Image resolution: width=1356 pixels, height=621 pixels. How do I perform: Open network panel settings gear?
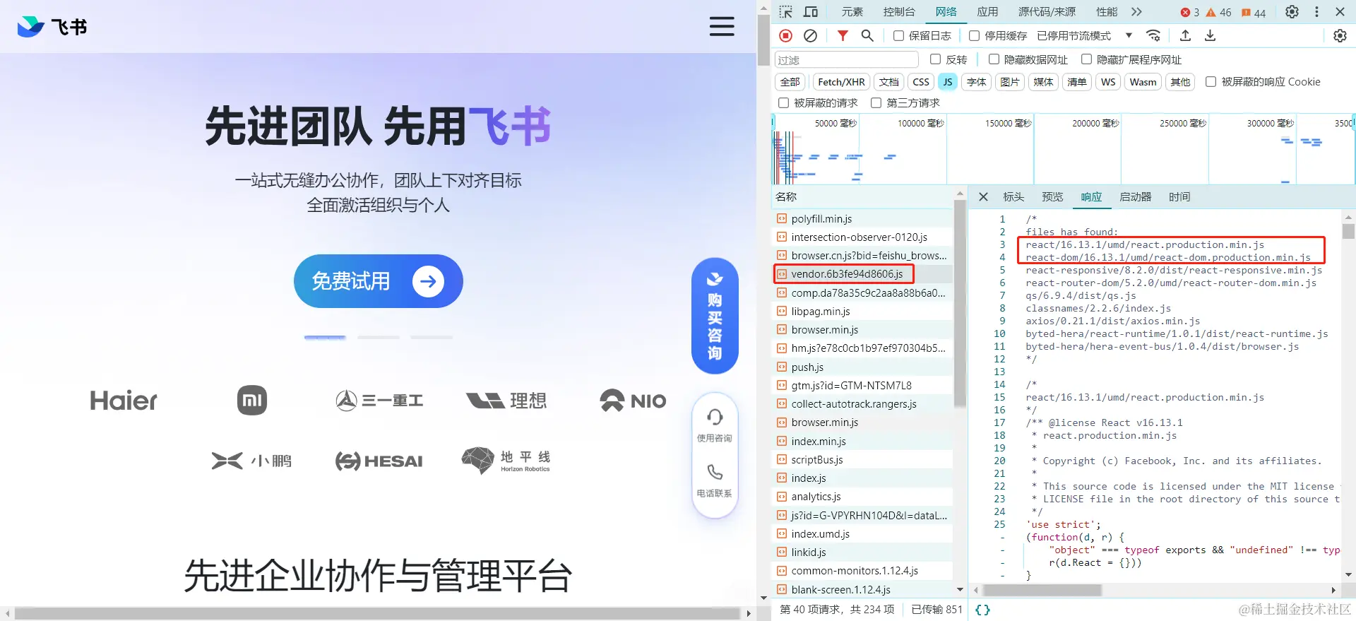click(x=1340, y=35)
